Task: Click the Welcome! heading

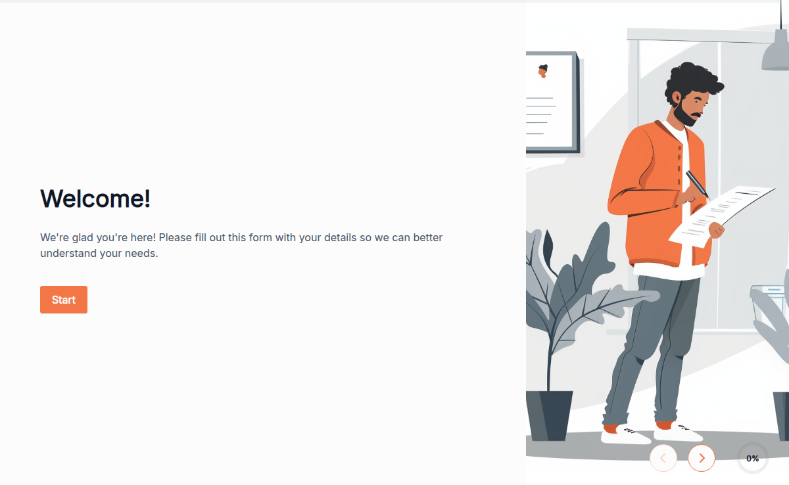Action: click(96, 198)
